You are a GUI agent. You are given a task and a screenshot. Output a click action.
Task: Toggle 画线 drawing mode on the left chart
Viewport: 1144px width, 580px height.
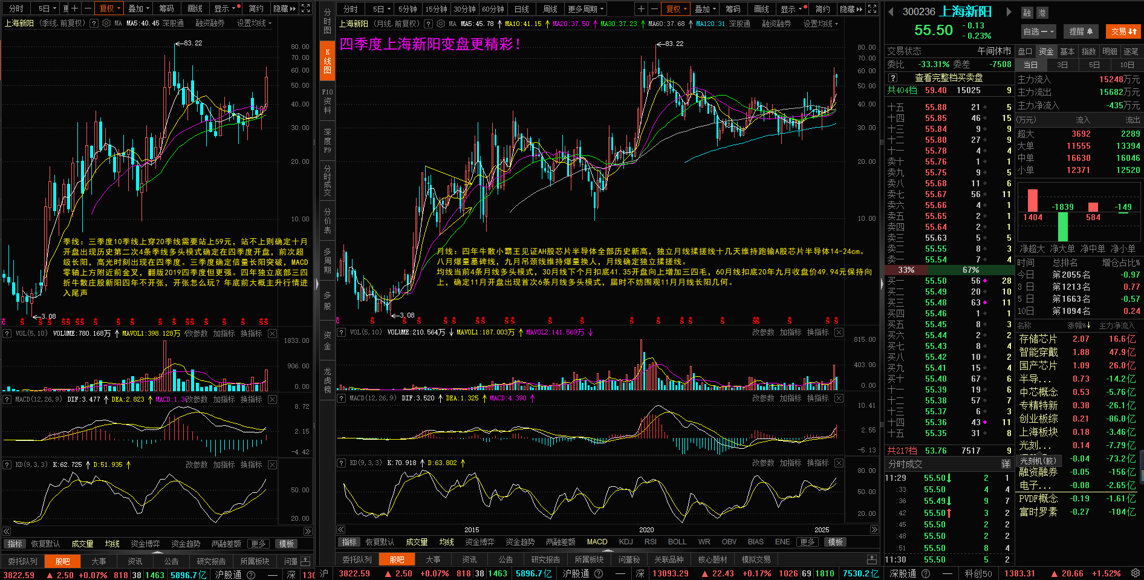click(195, 8)
